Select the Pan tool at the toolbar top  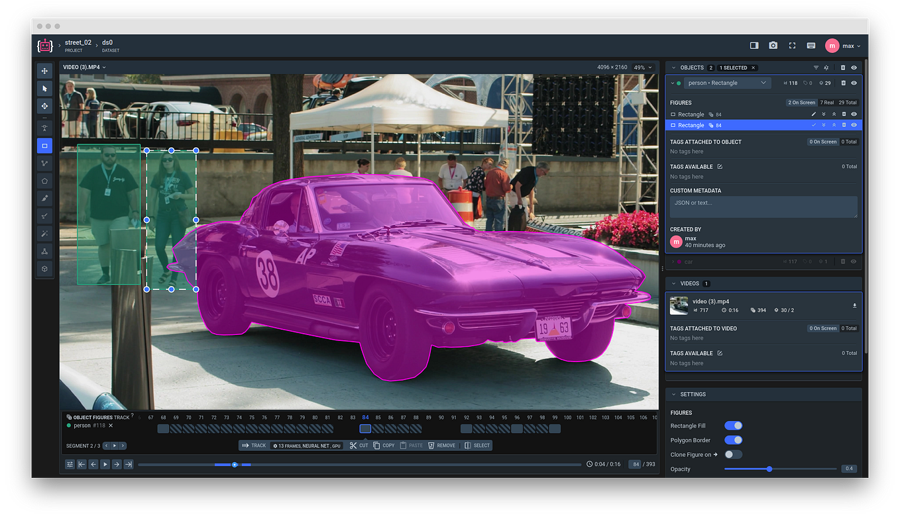[44, 71]
